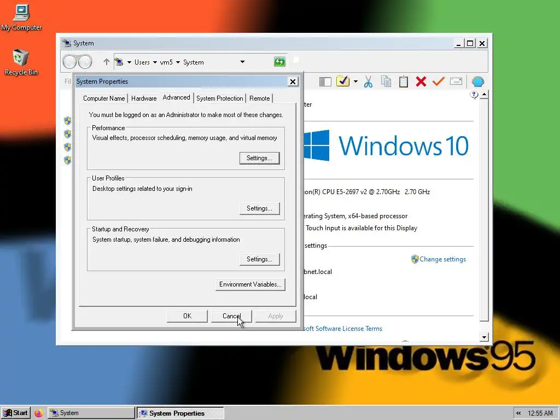Select System Properties taskbar button
The image size is (560, 420).
[180, 413]
